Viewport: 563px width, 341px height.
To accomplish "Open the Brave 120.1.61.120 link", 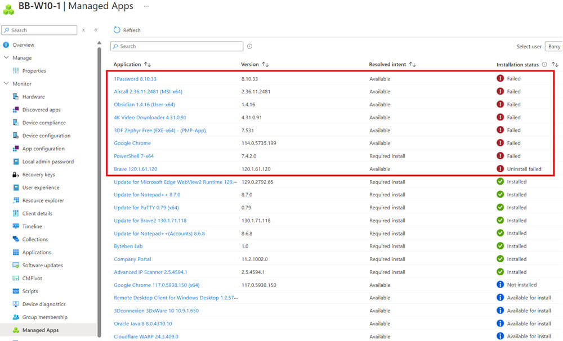I will (x=135, y=169).
